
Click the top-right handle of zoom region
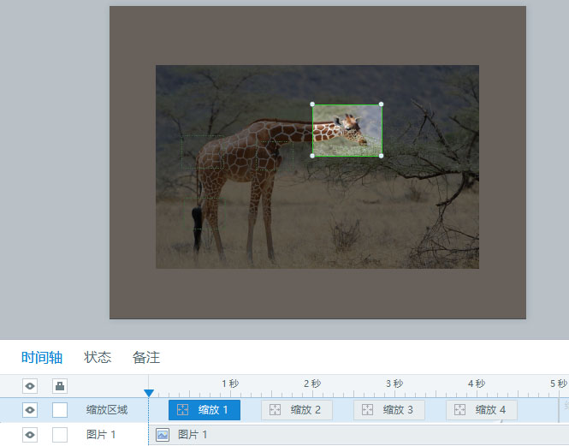tap(381, 104)
